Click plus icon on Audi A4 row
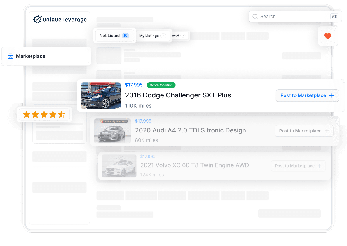 [327, 131]
